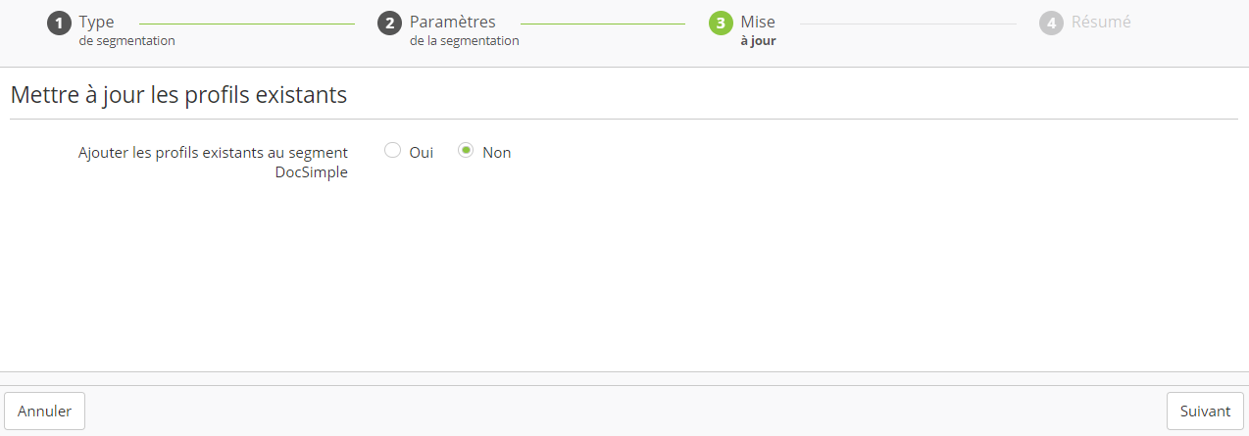Open the Paramètres de la segmentation step

pos(464,30)
